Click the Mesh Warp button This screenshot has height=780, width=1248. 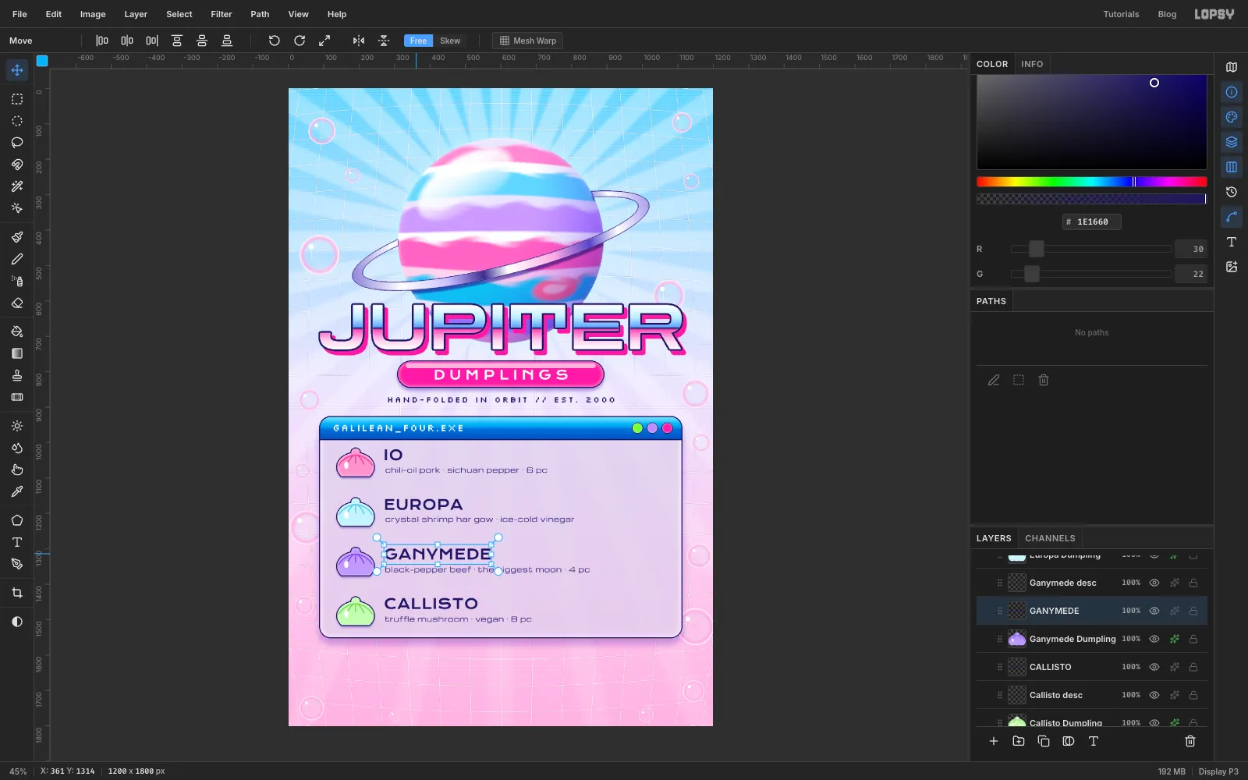tap(528, 41)
